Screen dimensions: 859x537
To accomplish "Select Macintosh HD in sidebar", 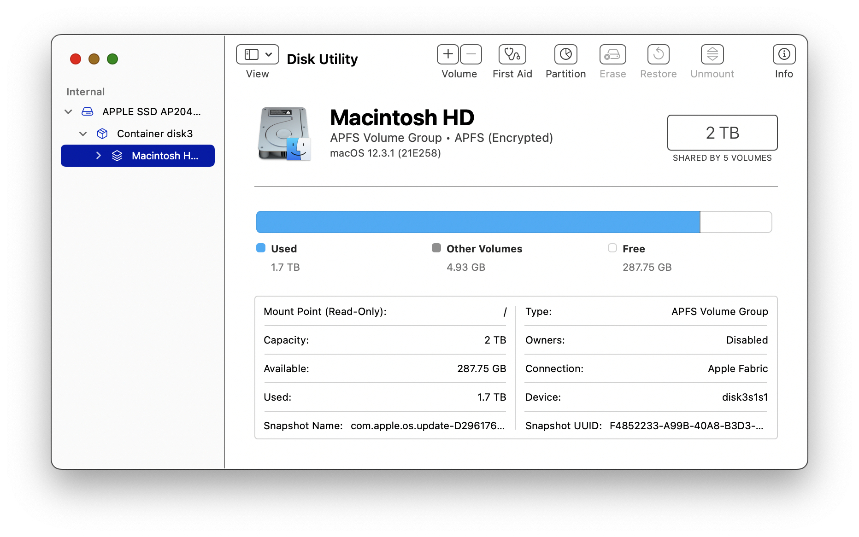I will point(138,156).
